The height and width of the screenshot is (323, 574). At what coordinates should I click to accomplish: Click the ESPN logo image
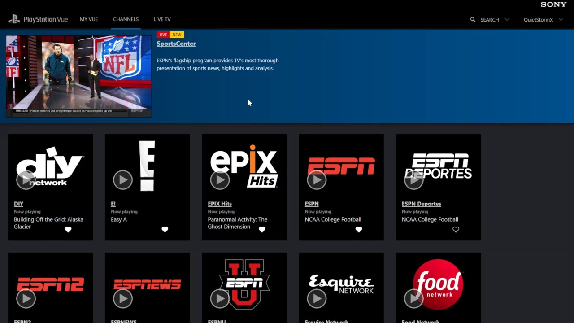click(341, 166)
